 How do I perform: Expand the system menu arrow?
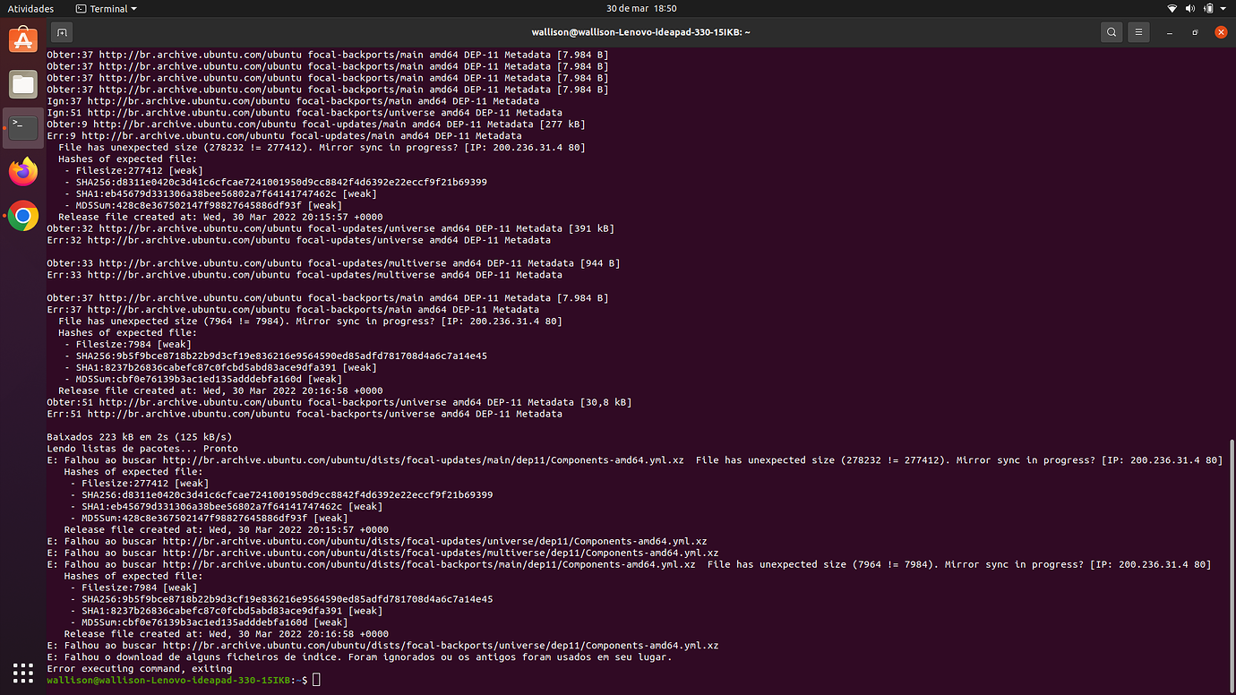coord(1223,8)
